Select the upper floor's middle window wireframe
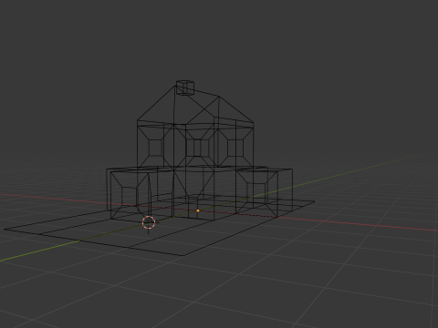438x328 pixels. pyautogui.click(x=197, y=148)
